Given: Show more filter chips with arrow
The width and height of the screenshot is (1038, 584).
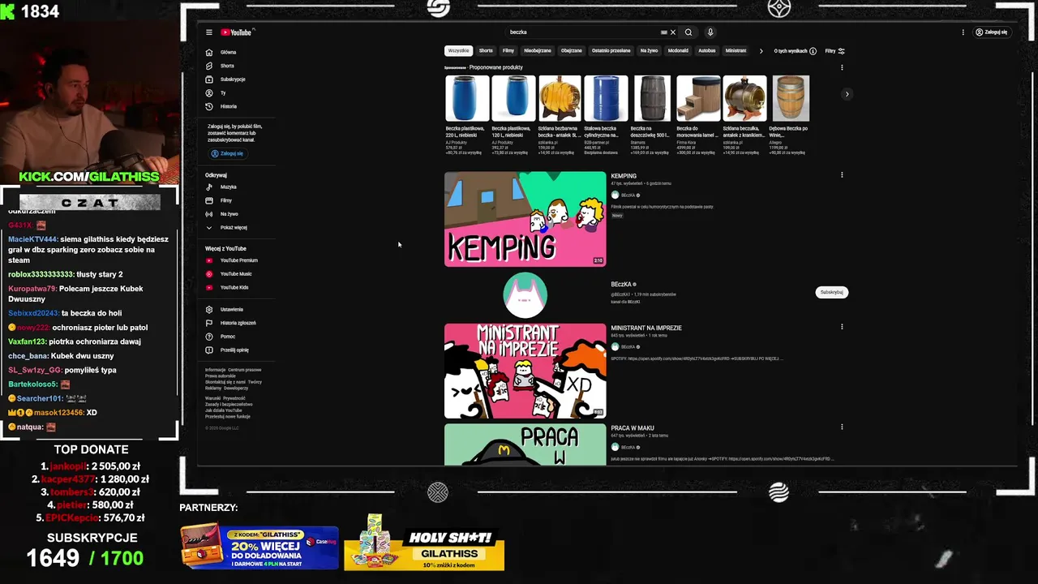Looking at the screenshot, I should point(761,51).
